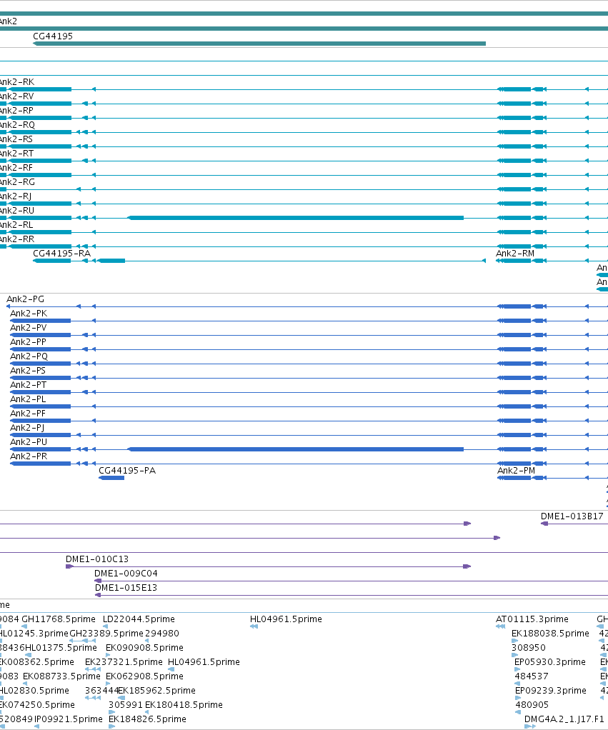608x730 pixels.
Task: Select the Ank2-PT protein label
Action: coord(29,385)
